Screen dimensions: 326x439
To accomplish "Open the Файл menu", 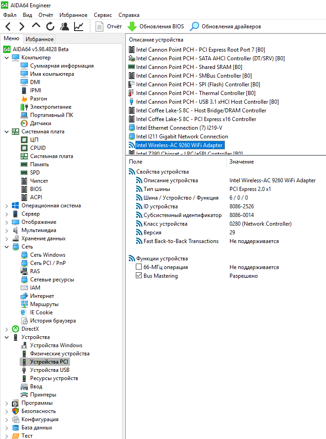I will tap(10, 15).
